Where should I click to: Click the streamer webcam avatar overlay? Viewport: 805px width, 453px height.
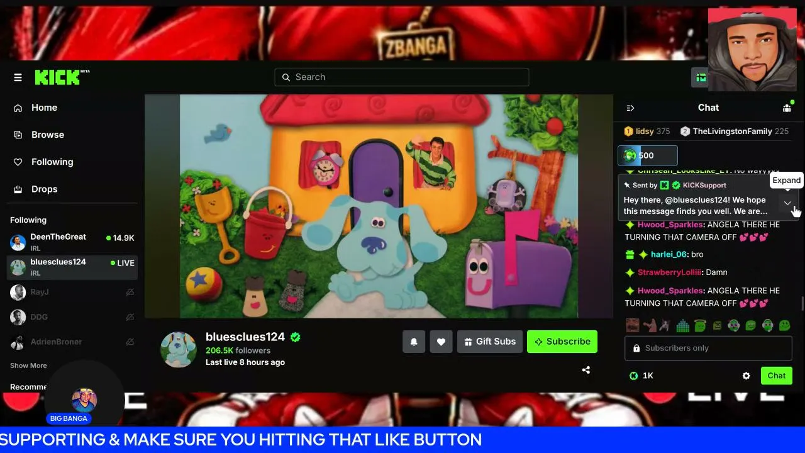point(752,50)
